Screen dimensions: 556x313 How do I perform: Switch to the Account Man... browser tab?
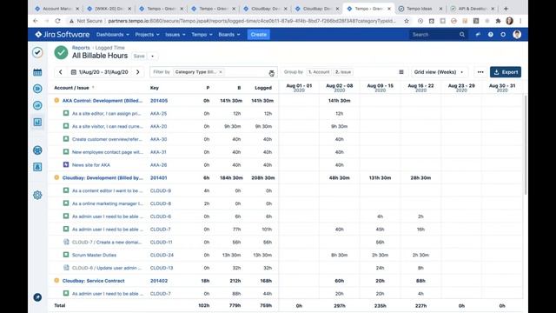(x=56, y=9)
